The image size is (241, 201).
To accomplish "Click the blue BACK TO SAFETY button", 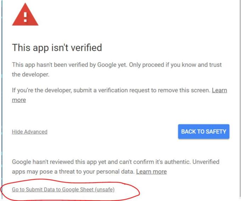I will (204, 132).
